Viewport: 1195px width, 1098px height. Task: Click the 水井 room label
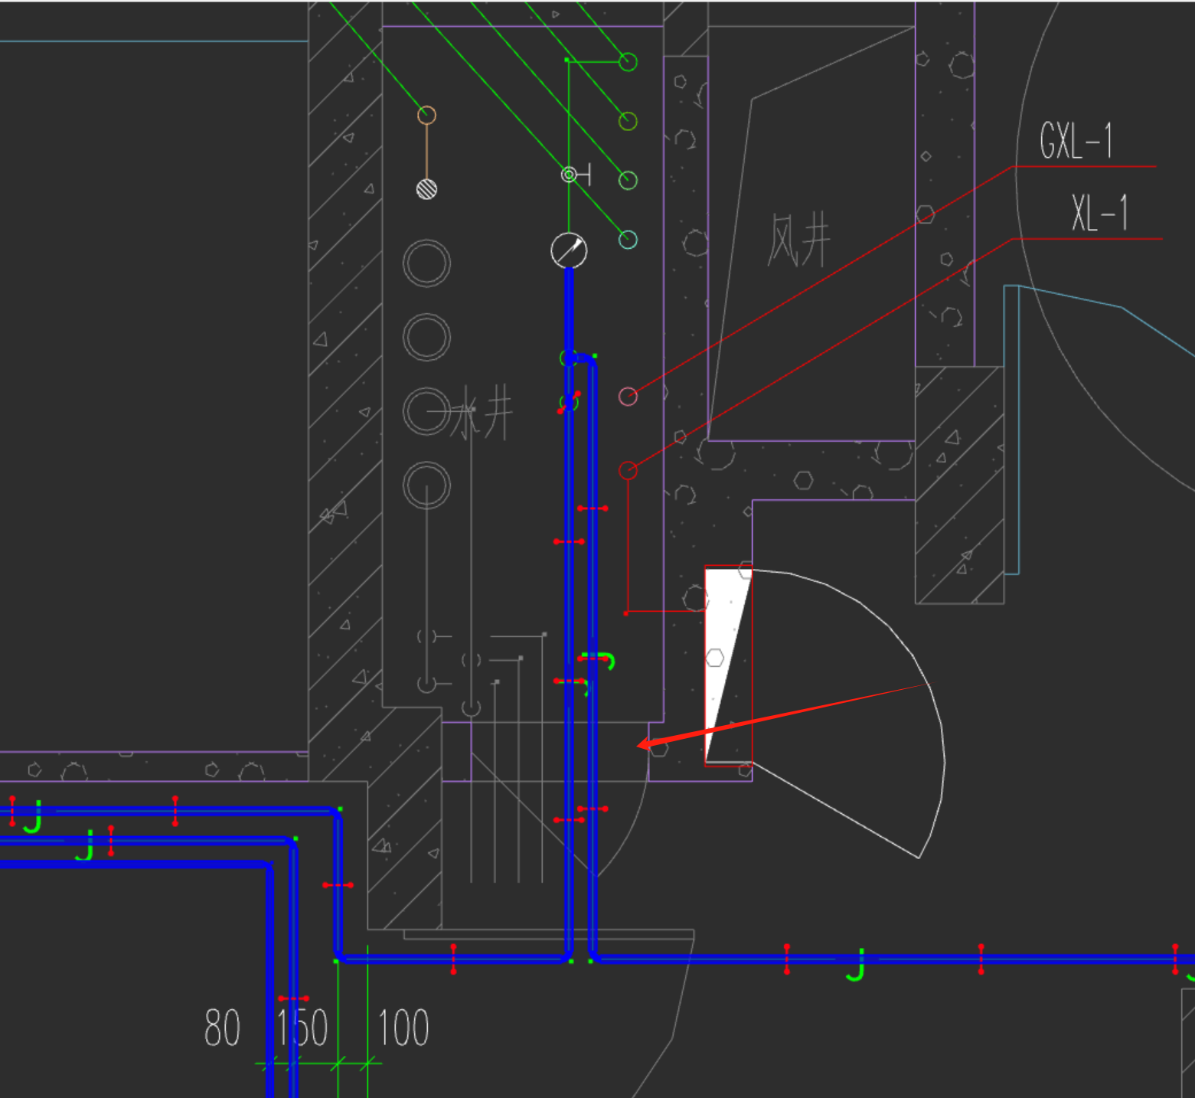[x=481, y=412]
